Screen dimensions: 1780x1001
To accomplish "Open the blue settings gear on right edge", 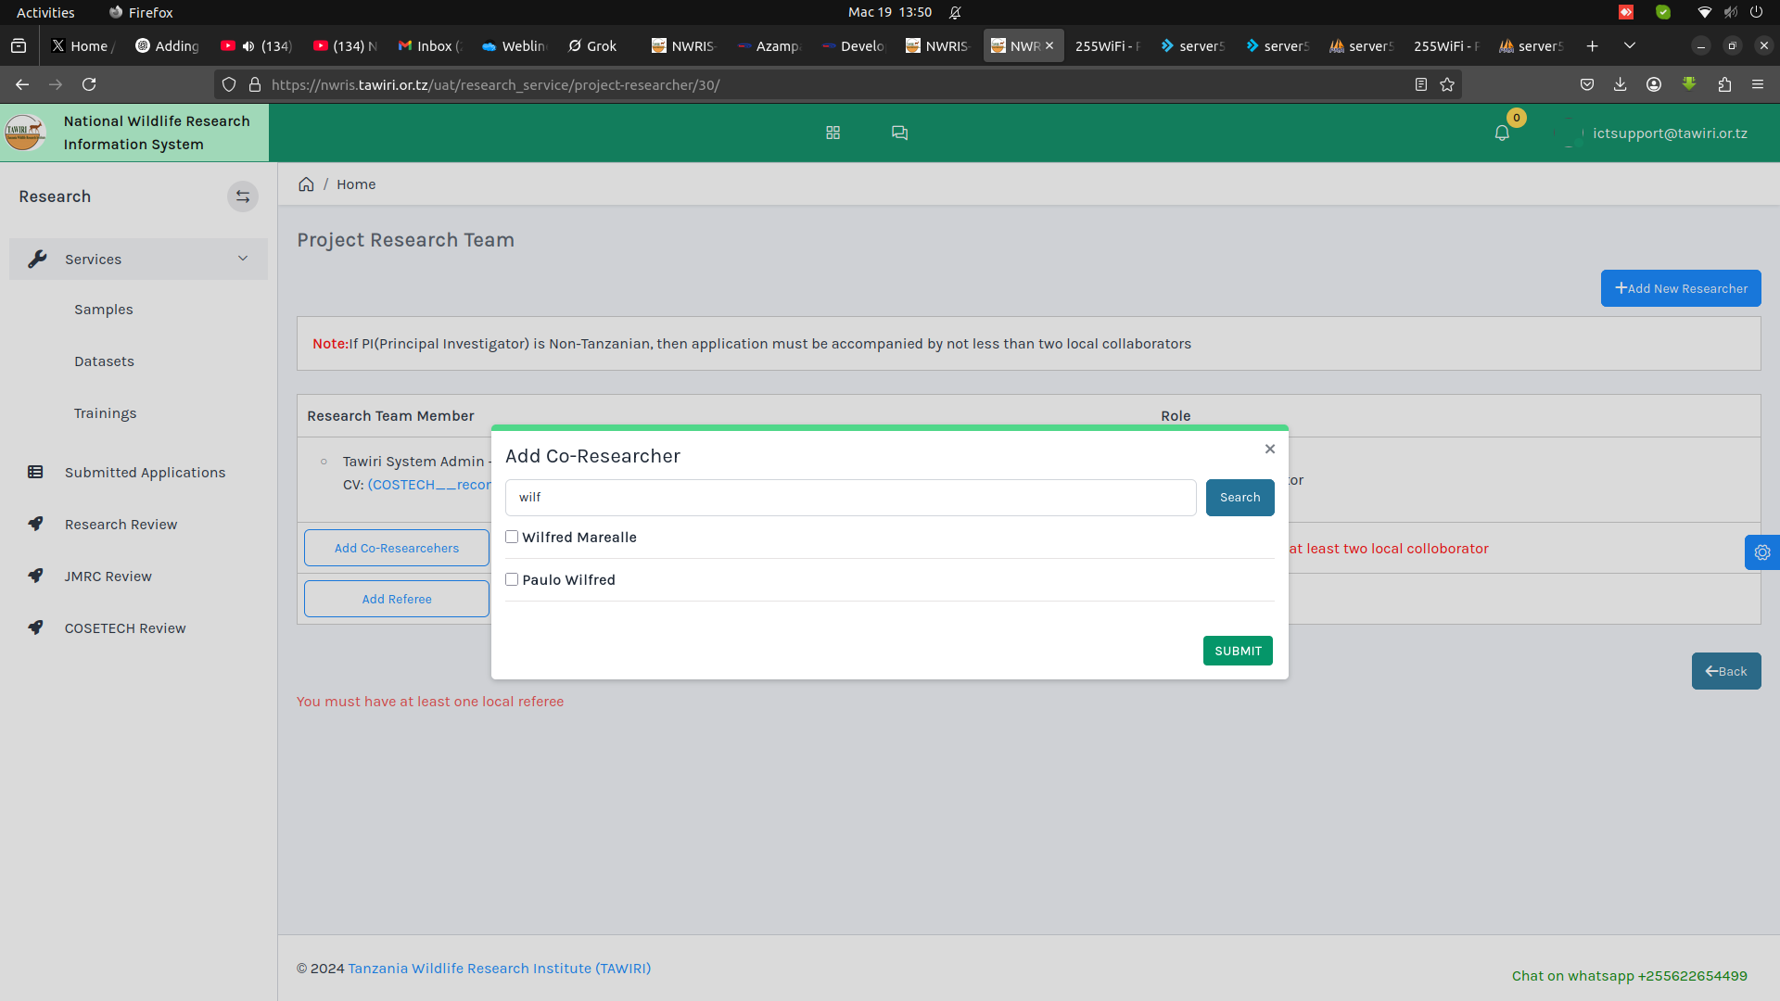I will [x=1761, y=552].
